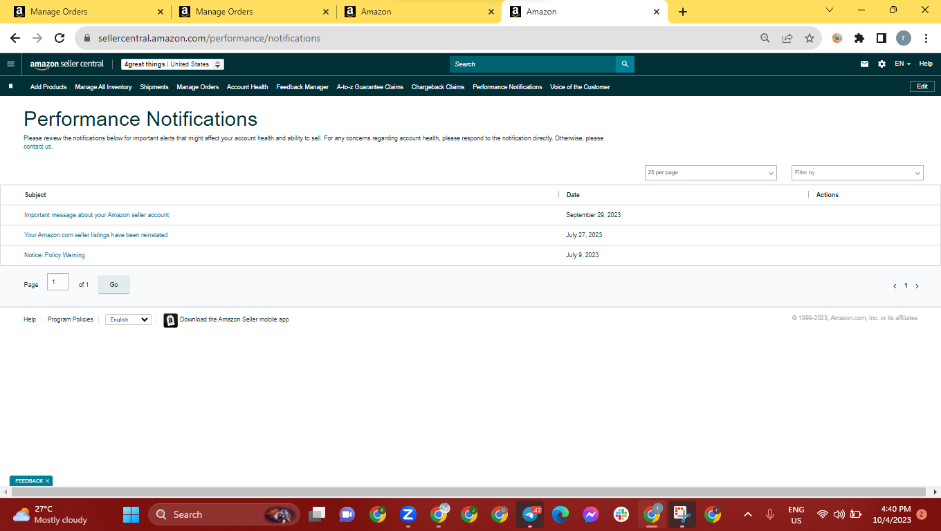The image size is (941, 531).
Task: Open a new browser tab
Action: 683,12
